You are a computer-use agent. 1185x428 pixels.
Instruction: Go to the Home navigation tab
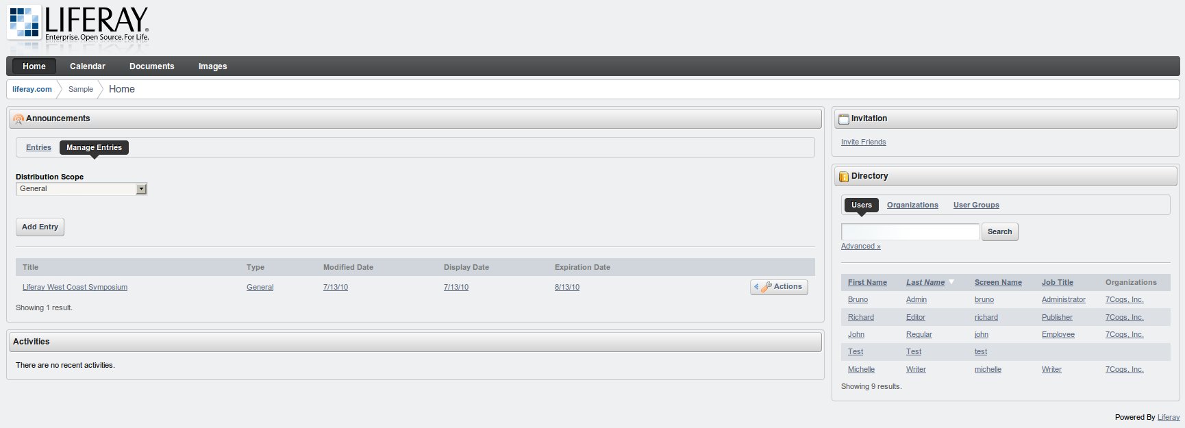[34, 66]
